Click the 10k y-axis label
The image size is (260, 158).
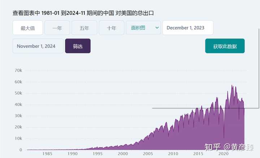pos(18,138)
